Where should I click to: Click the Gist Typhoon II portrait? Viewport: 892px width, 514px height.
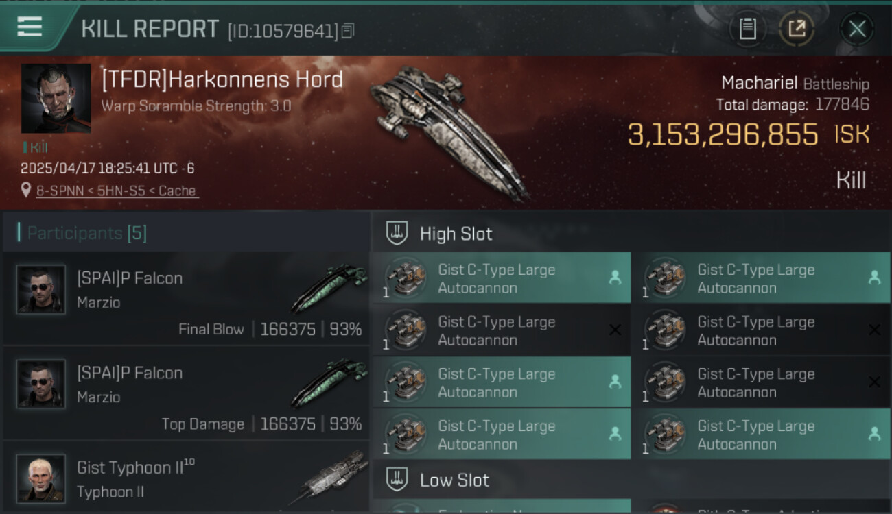(41, 478)
